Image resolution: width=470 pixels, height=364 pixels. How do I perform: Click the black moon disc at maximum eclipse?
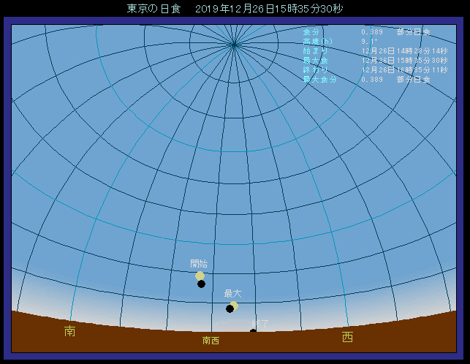[x=230, y=308]
